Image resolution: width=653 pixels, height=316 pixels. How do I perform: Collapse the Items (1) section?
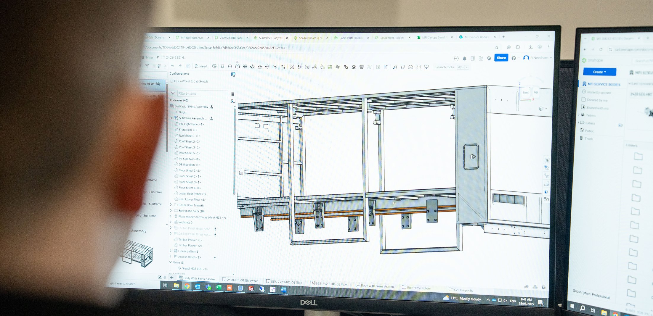click(x=171, y=262)
